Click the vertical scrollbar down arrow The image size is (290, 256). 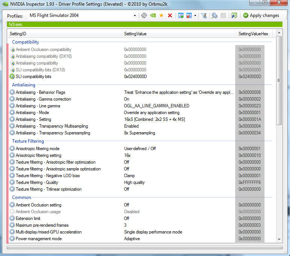[279, 239]
